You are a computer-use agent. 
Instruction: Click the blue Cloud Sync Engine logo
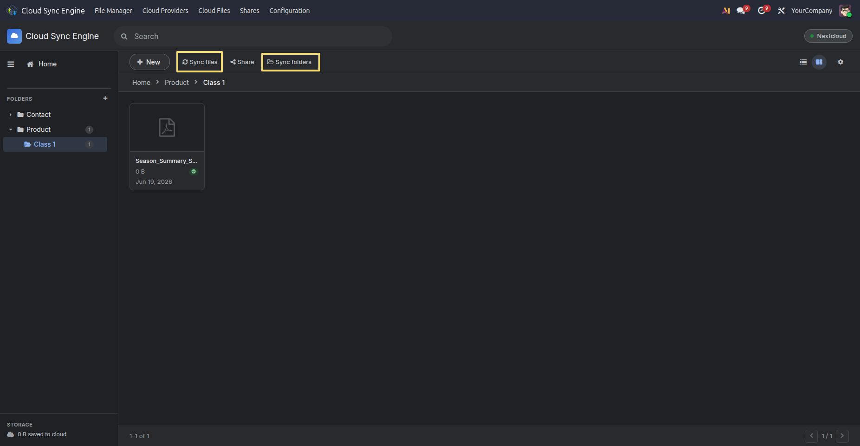pyautogui.click(x=14, y=36)
